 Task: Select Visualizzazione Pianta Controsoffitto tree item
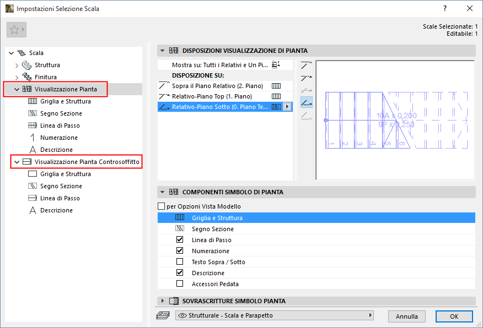pos(87,162)
